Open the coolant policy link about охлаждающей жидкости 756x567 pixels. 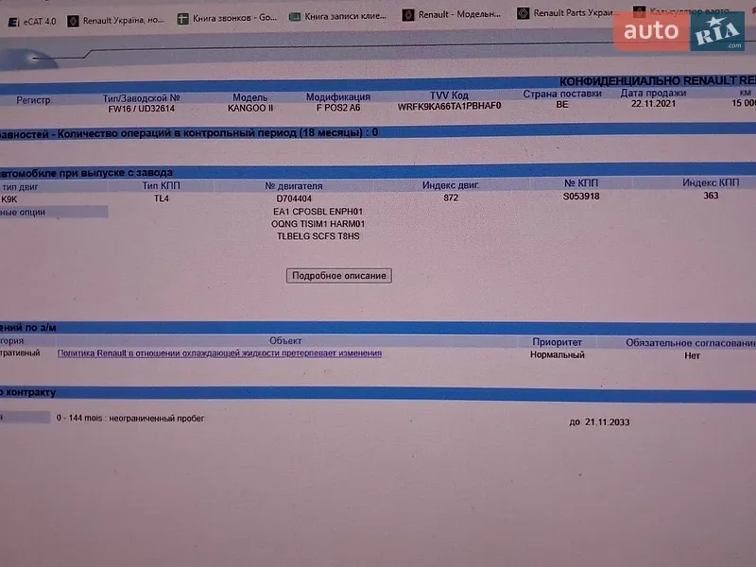click(x=219, y=353)
